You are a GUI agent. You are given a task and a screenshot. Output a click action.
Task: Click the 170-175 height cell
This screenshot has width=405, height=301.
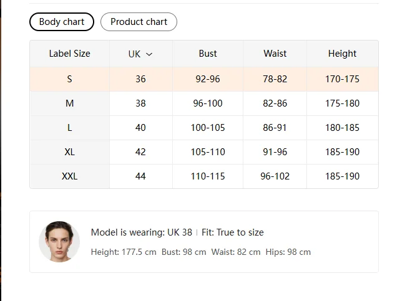point(342,79)
